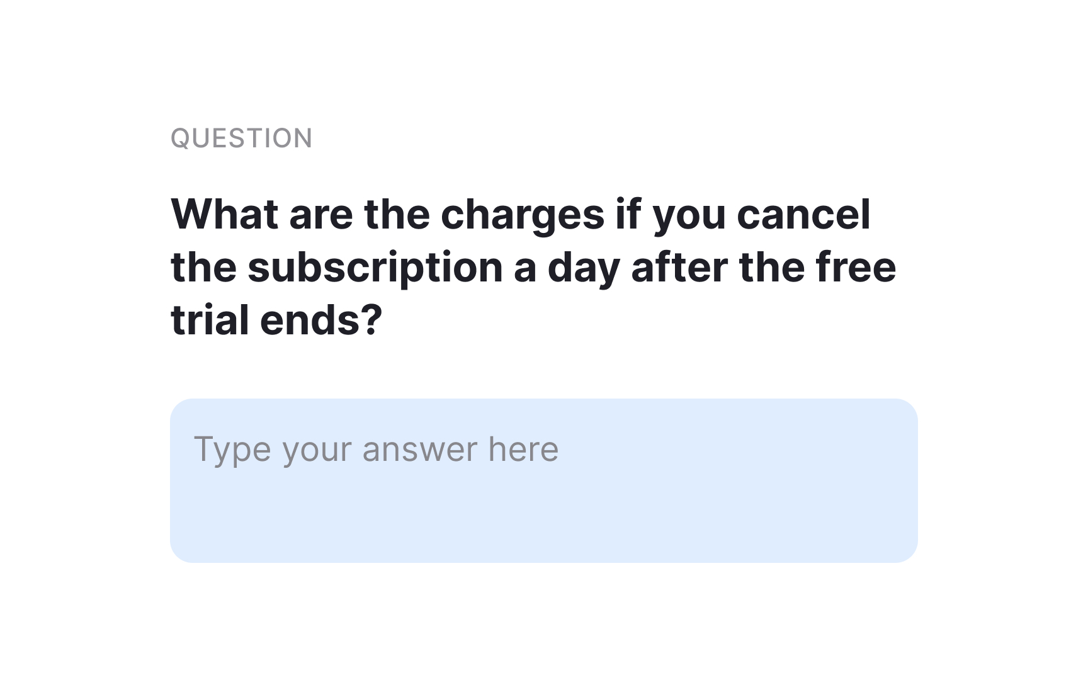Focus the answer text box

[544, 480]
